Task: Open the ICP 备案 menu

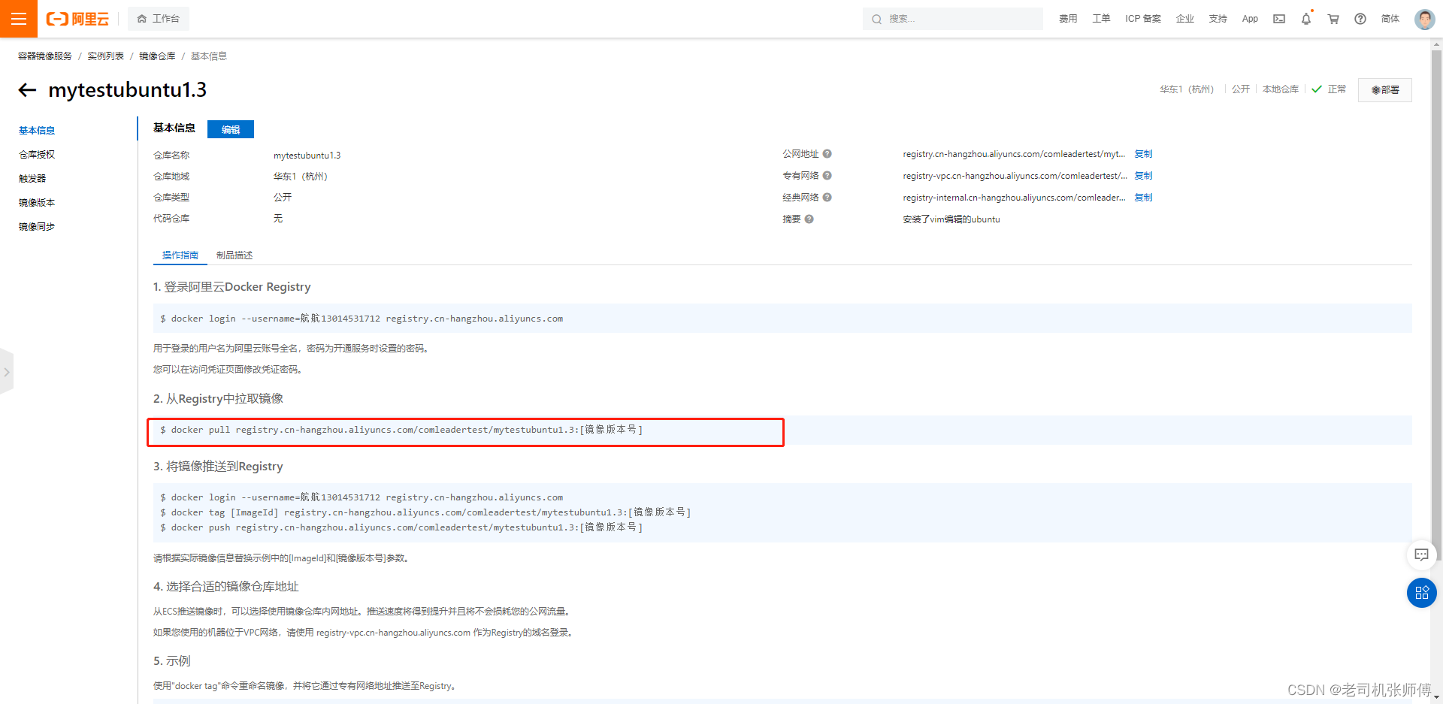Action: click(x=1143, y=19)
